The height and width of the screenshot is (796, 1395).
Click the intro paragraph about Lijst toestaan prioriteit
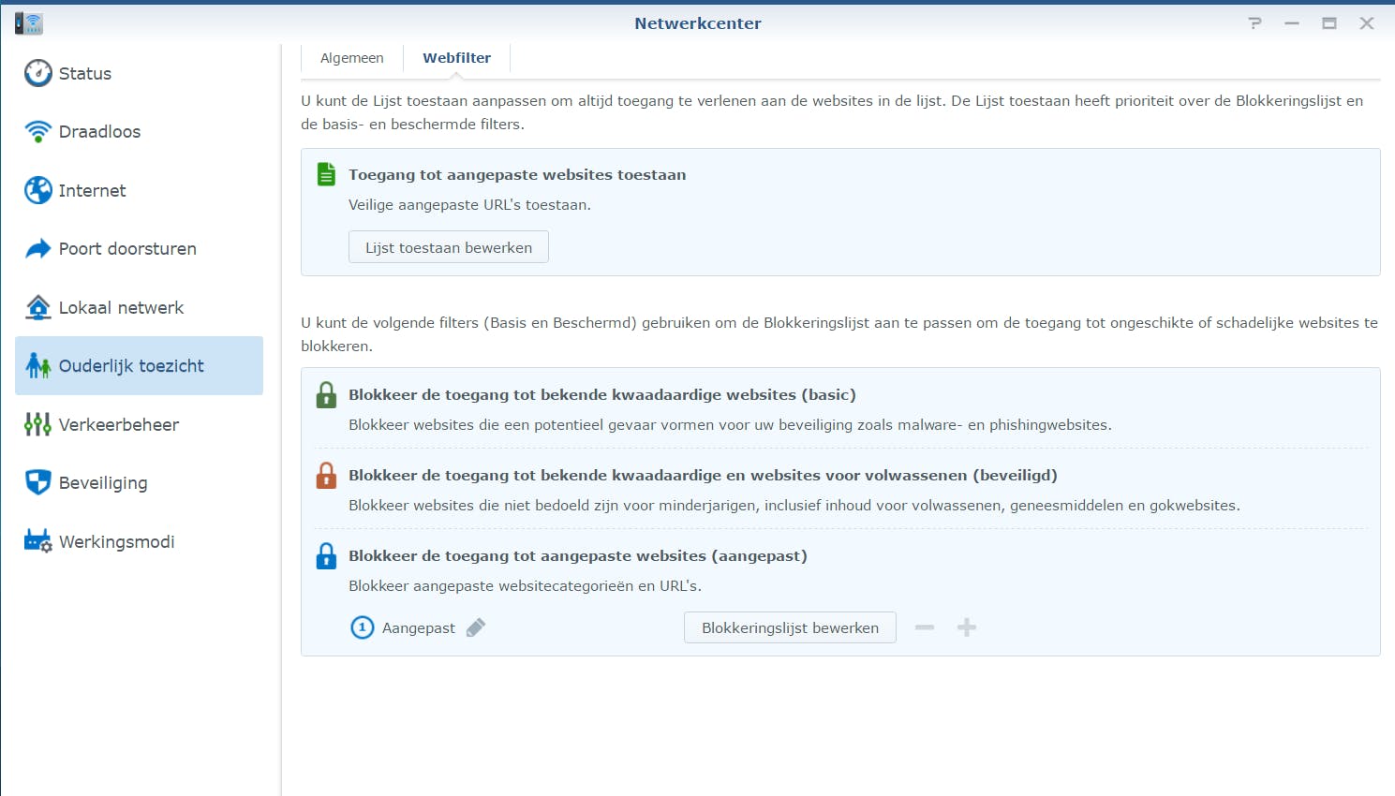(x=832, y=112)
